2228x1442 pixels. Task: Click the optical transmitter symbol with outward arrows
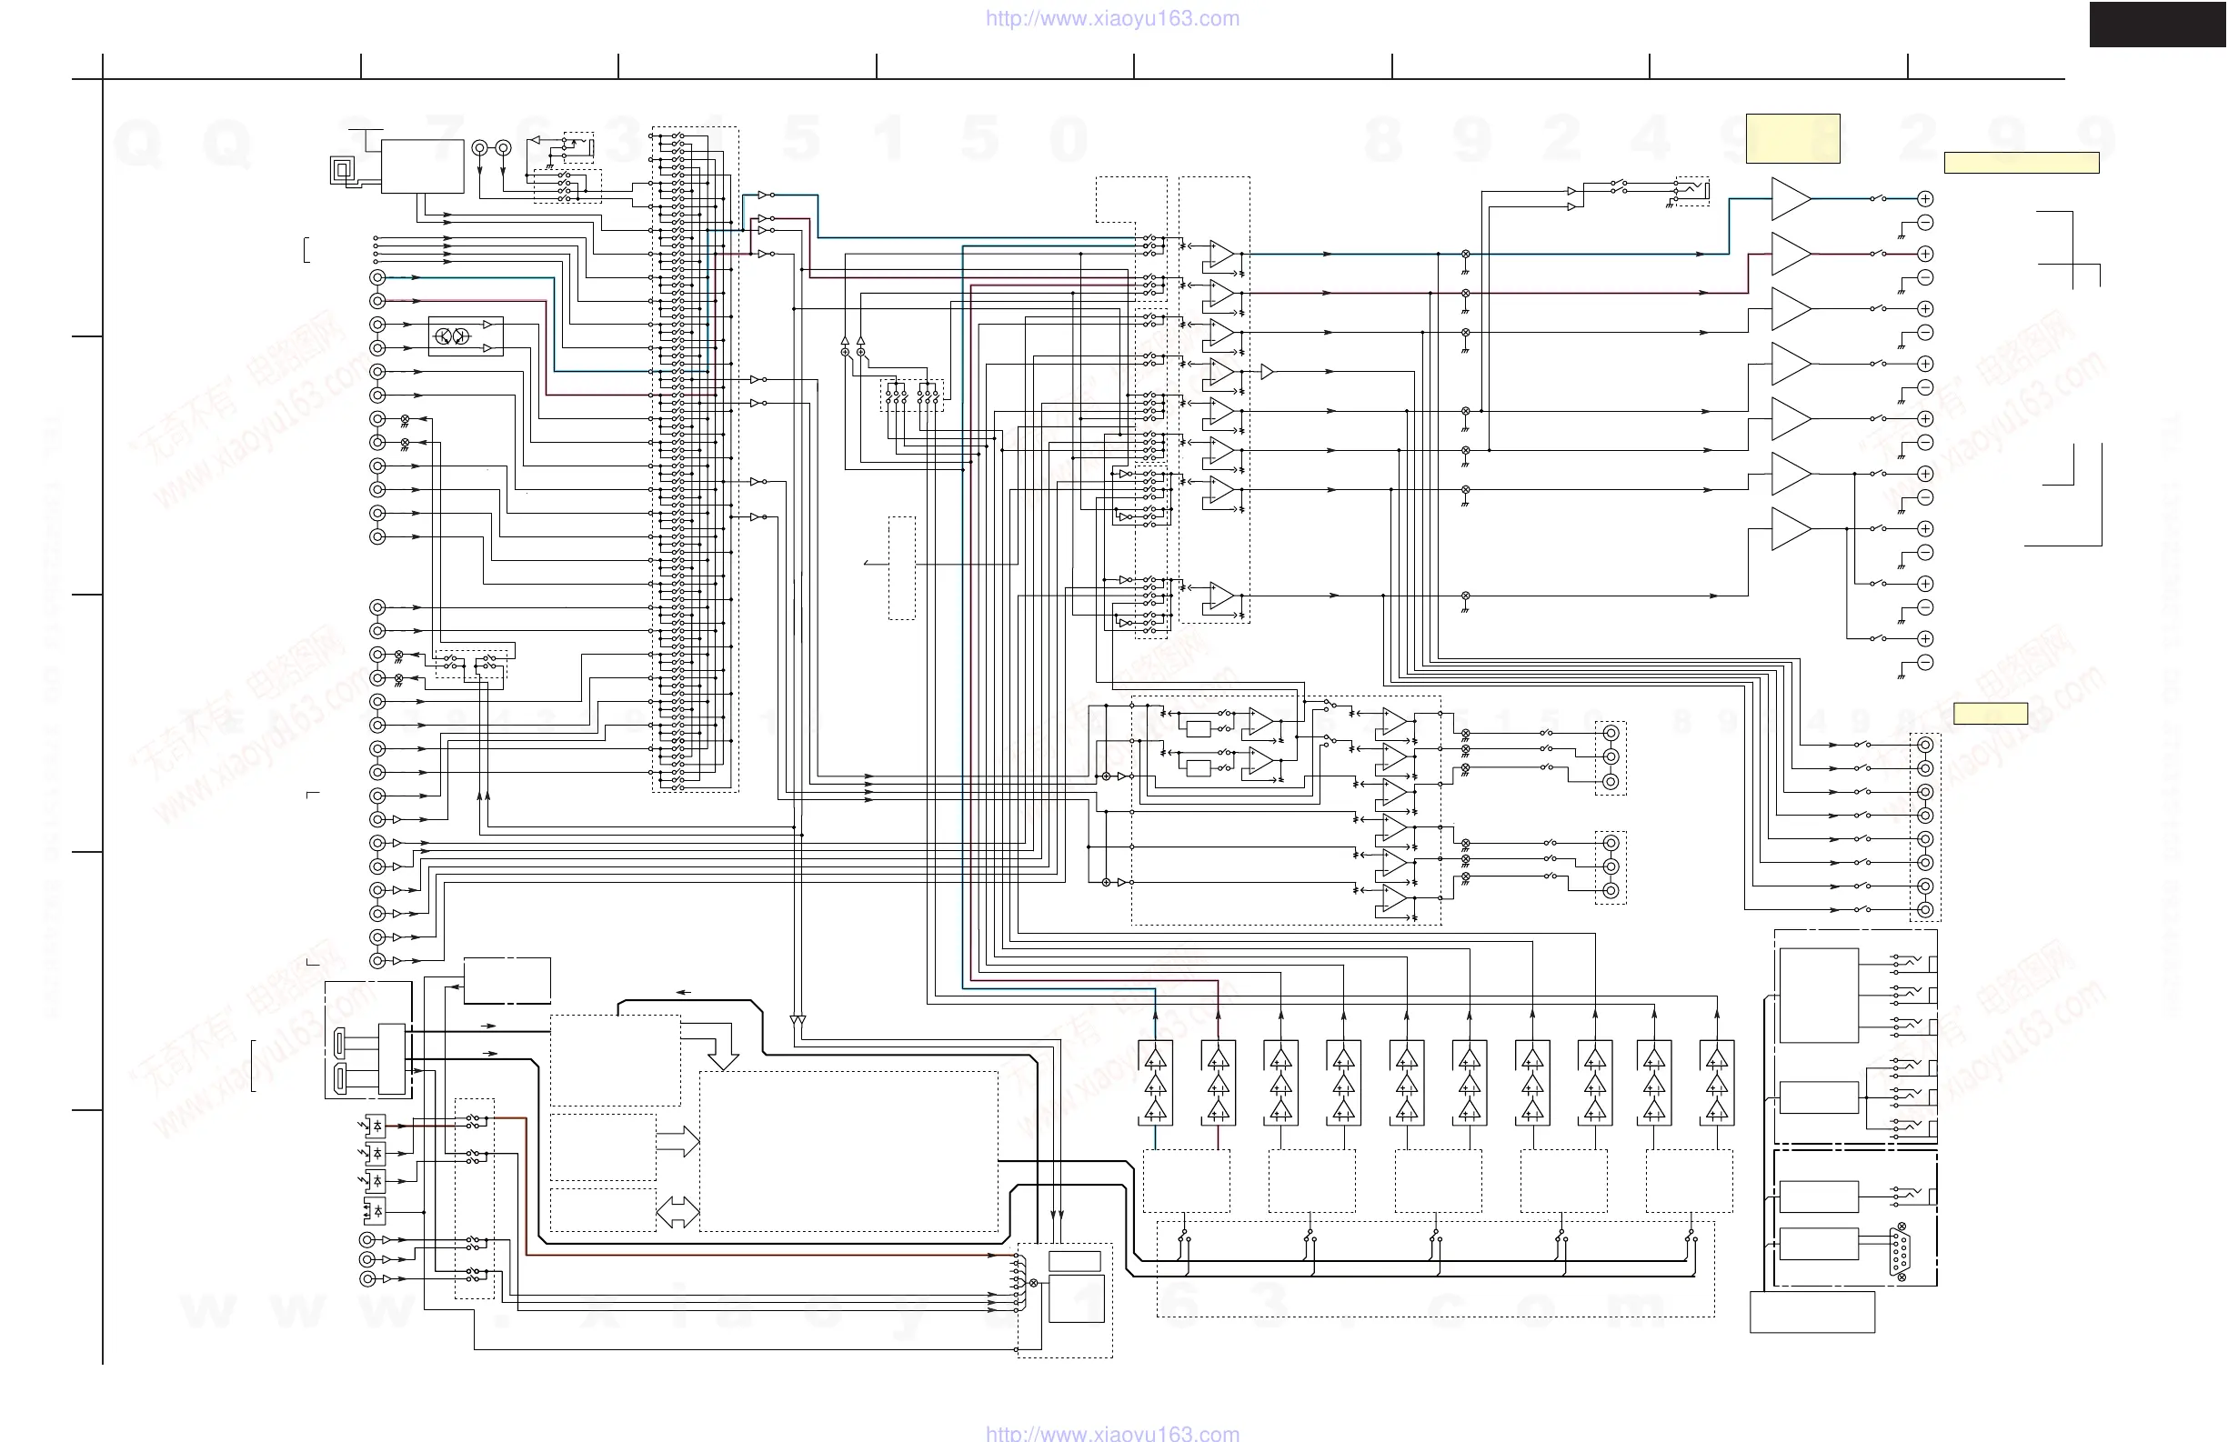[375, 1212]
